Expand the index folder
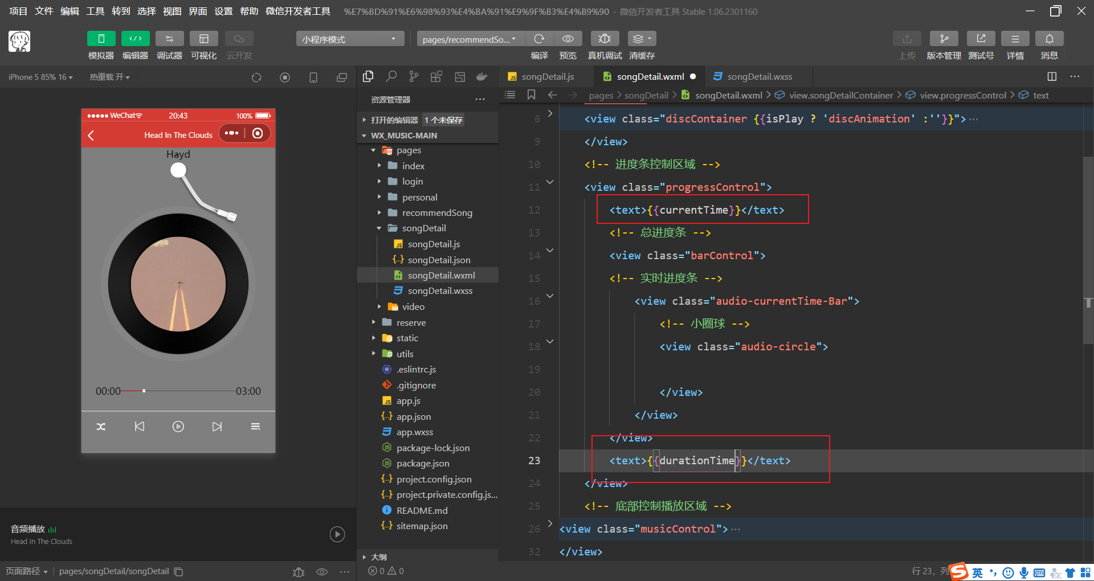The image size is (1094, 581). (x=413, y=166)
